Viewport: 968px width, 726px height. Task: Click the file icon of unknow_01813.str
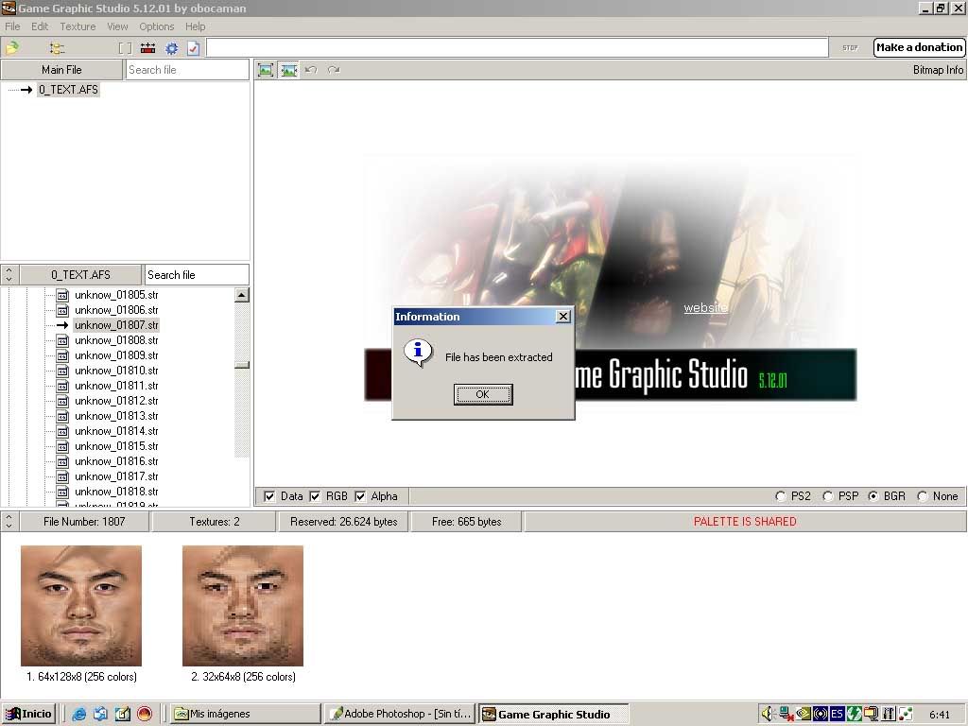coord(62,416)
